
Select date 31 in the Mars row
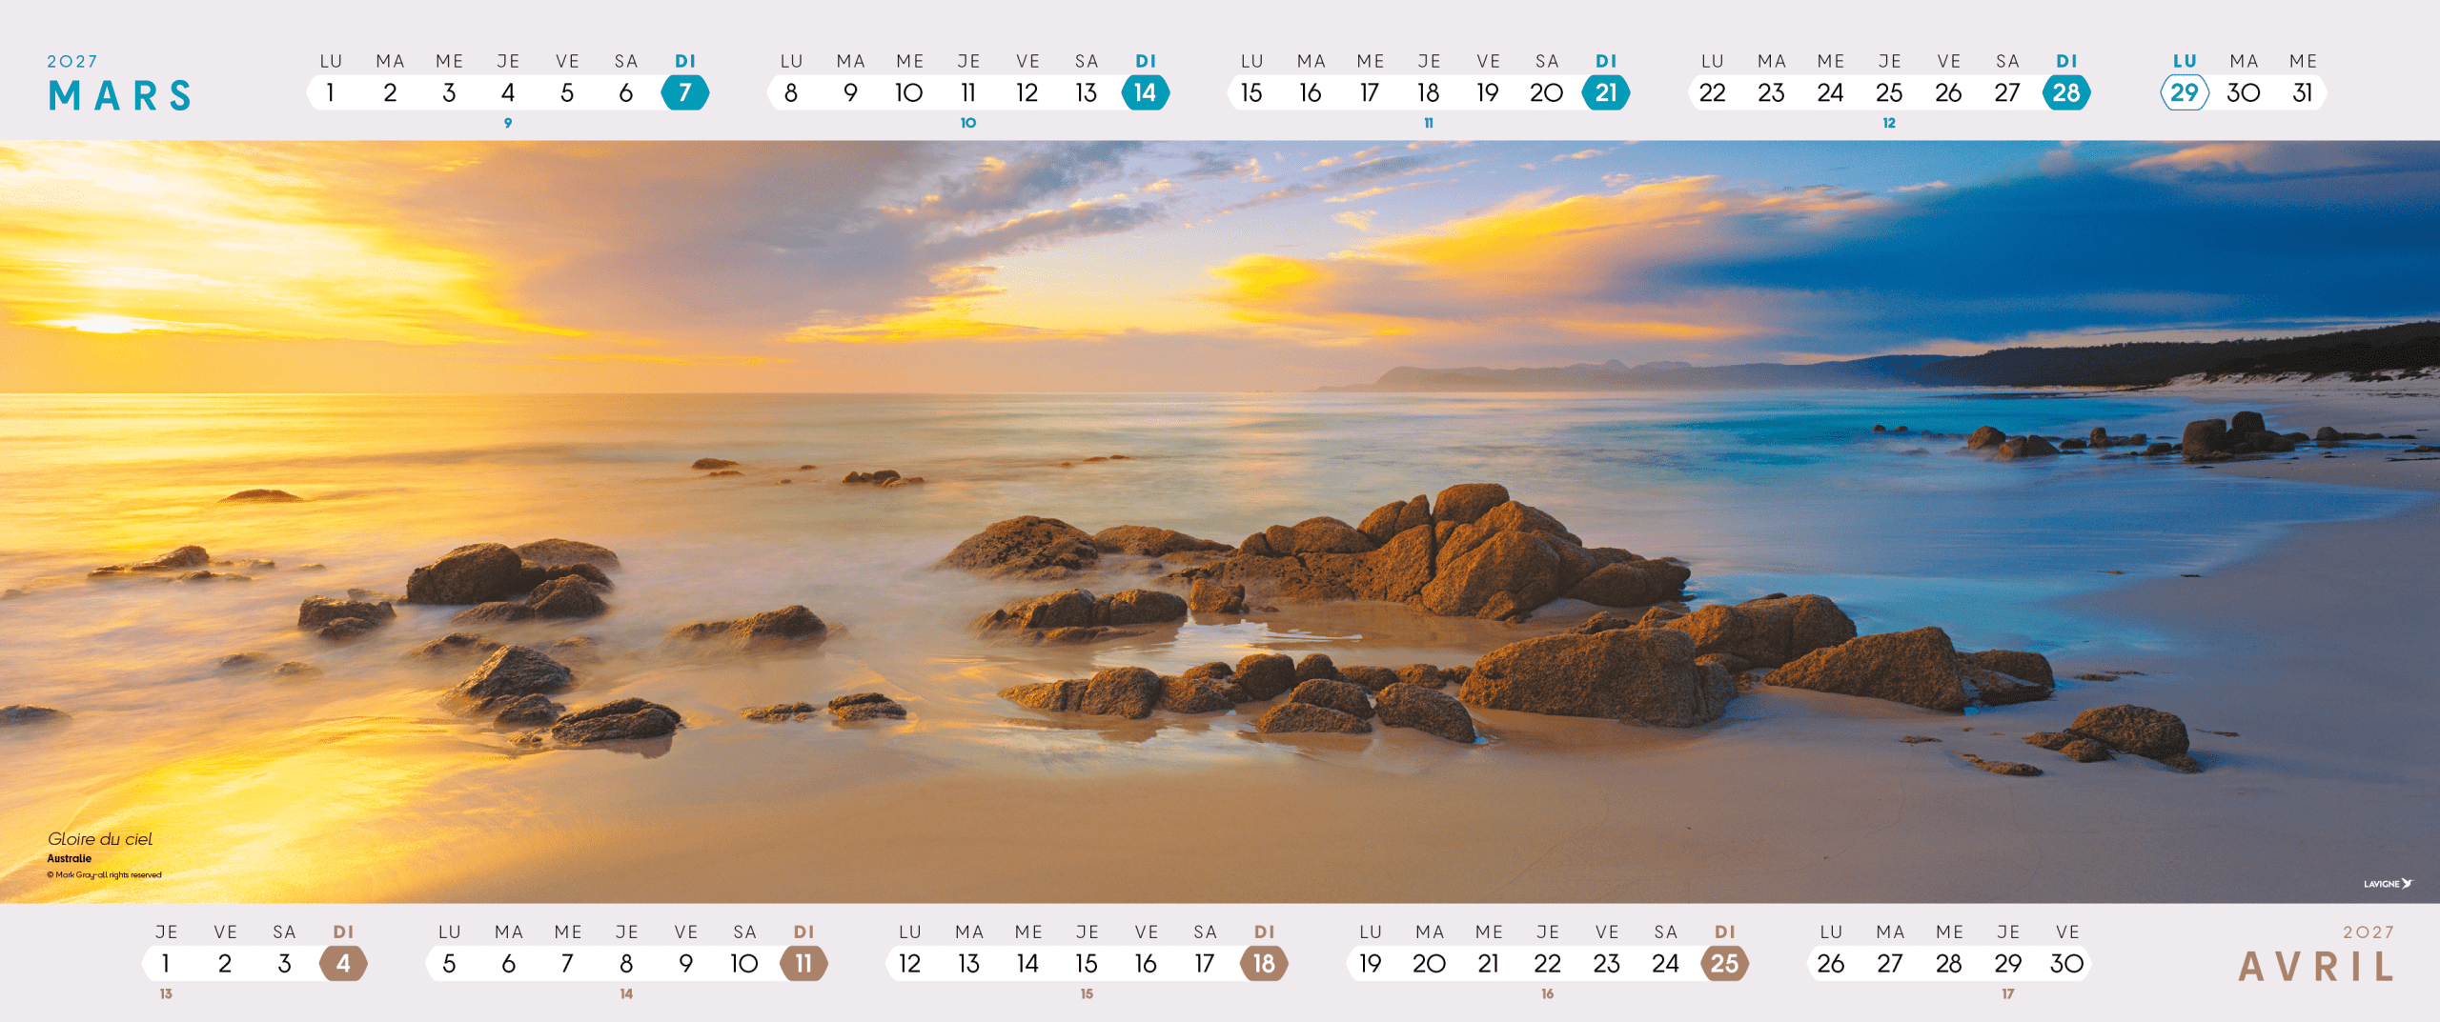coord(2302,92)
